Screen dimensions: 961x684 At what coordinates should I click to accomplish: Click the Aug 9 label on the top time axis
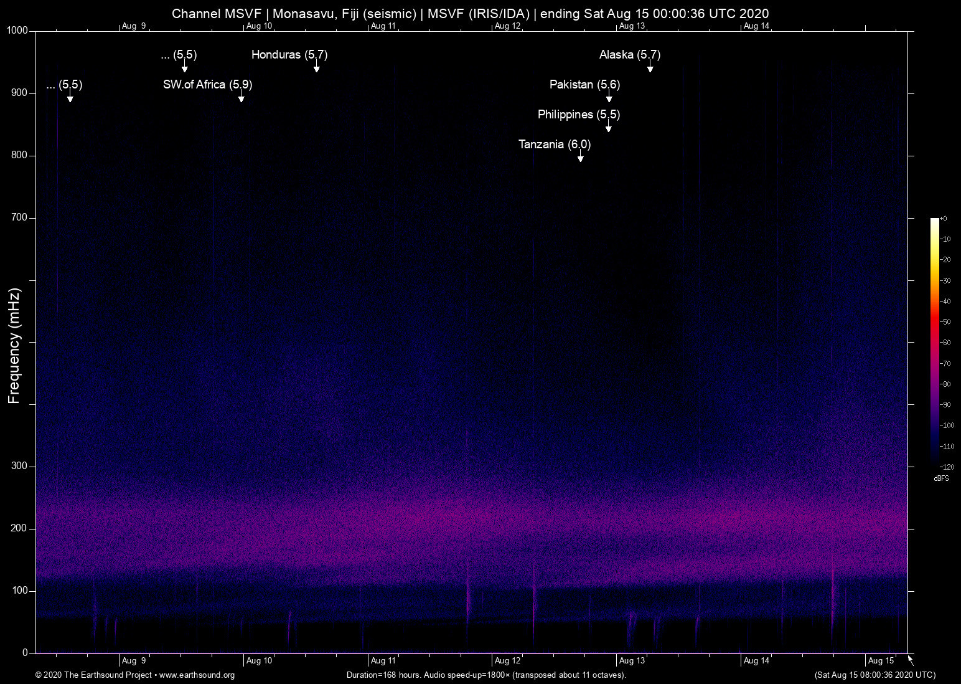click(x=134, y=26)
